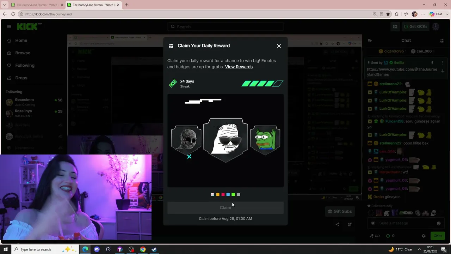This screenshot has width=451, height=254.
Task: Click the streak ticket icon
Action: tap(173, 83)
